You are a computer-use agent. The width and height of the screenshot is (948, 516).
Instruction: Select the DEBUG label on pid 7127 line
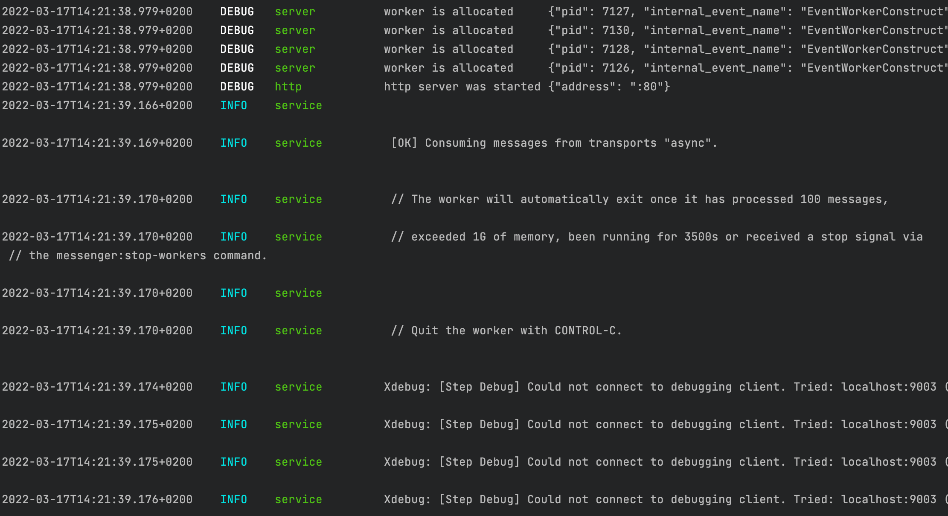tap(237, 12)
